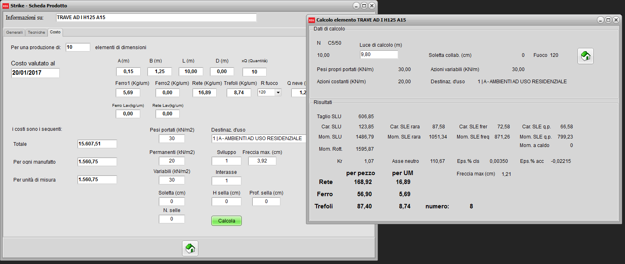
Task: Click the N. selle input field
Action: [x=171, y=219]
